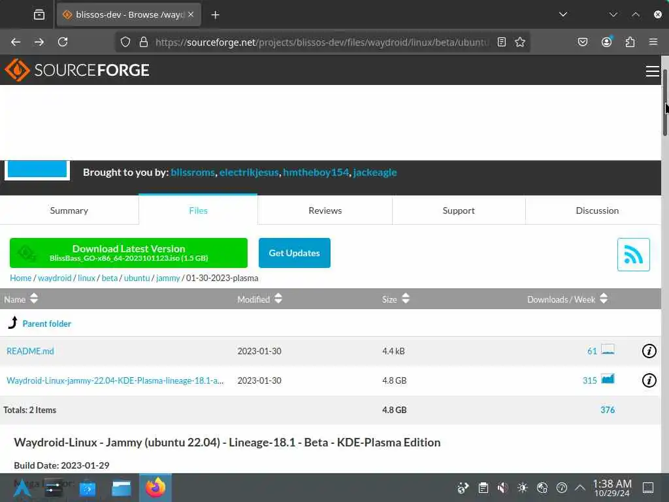
Task: Sort file list by Name
Action: (x=21, y=299)
